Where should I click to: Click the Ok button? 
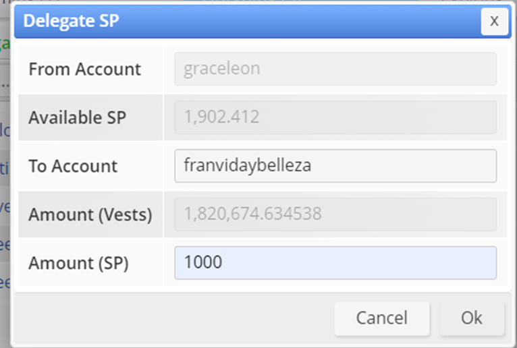472,318
